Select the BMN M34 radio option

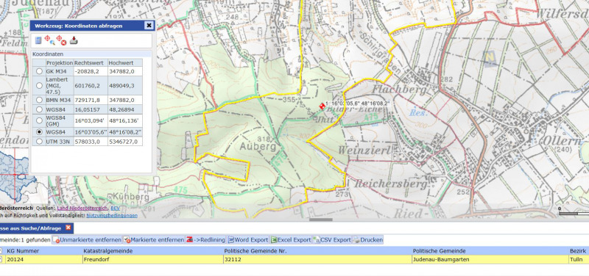click(x=39, y=100)
